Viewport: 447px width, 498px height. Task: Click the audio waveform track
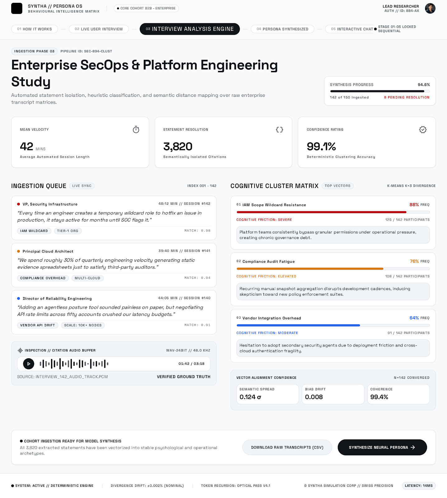point(74,364)
